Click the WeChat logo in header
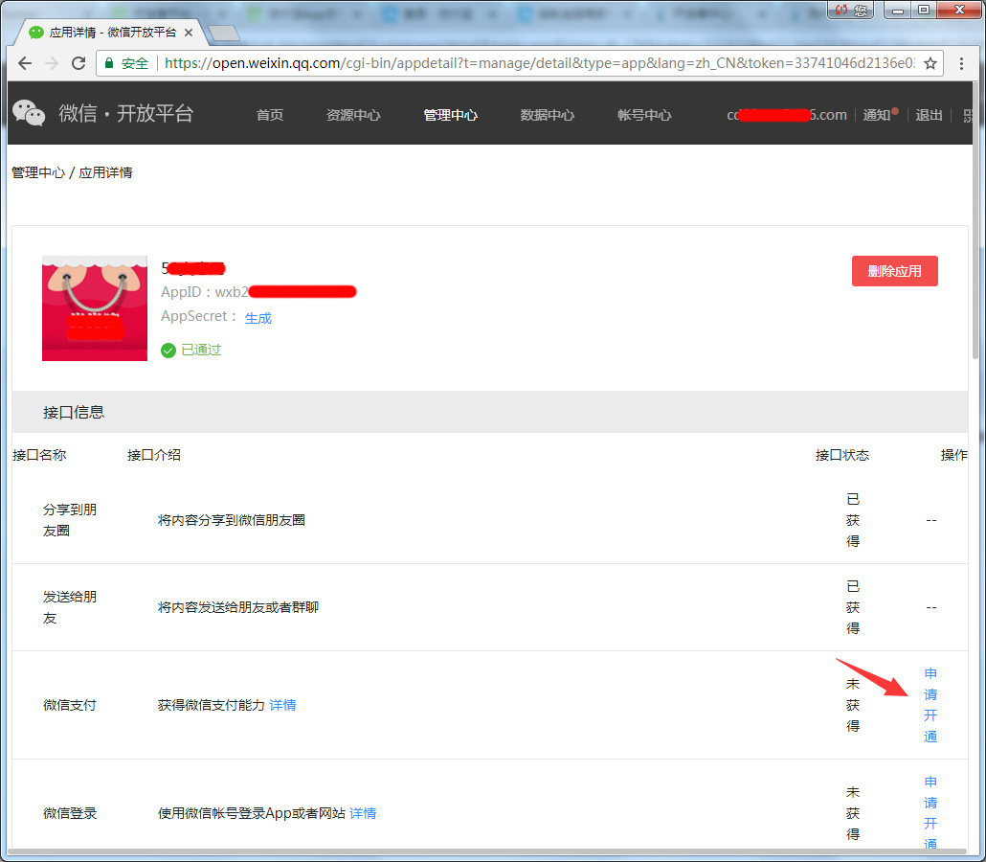986x862 pixels. (x=29, y=113)
